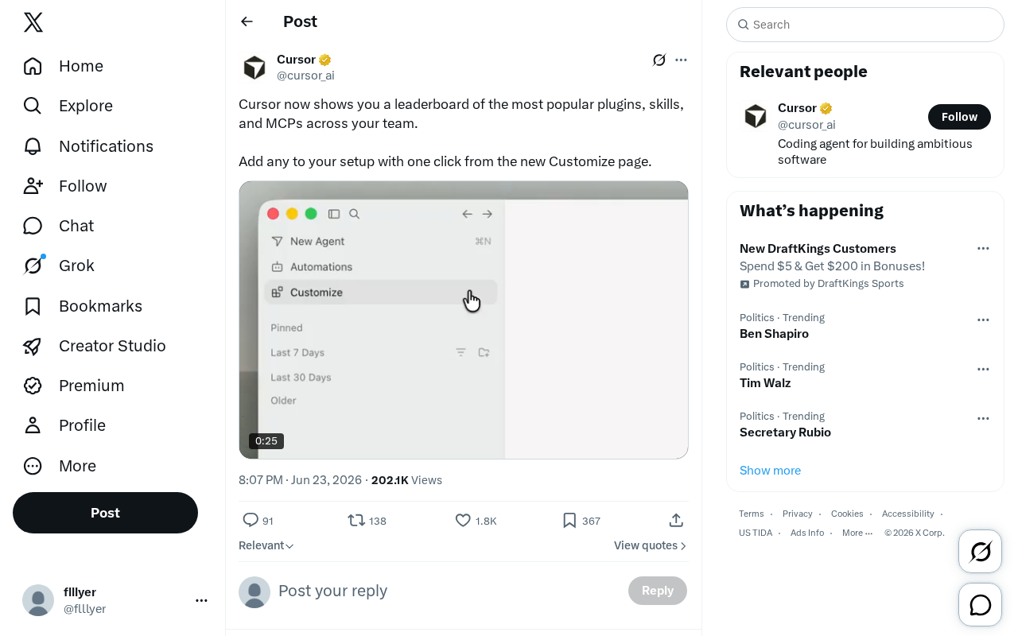Share the post via upload icon

[x=676, y=520]
